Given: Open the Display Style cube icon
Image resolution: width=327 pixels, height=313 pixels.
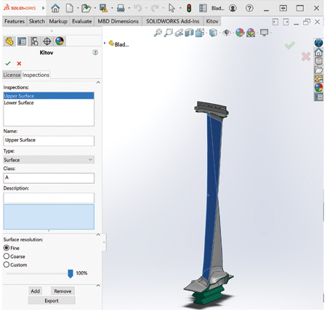Looking at the screenshot, I should 213,33.
